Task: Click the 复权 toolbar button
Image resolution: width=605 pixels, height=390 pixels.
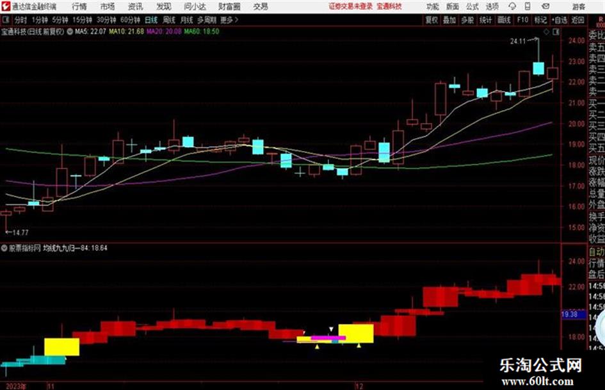Action: pos(432,20)
